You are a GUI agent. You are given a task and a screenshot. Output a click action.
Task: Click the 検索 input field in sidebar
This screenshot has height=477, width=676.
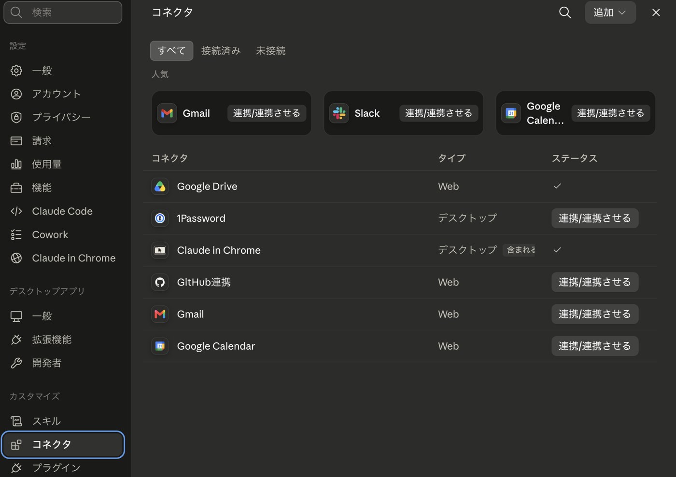click(x=63, y=12)
